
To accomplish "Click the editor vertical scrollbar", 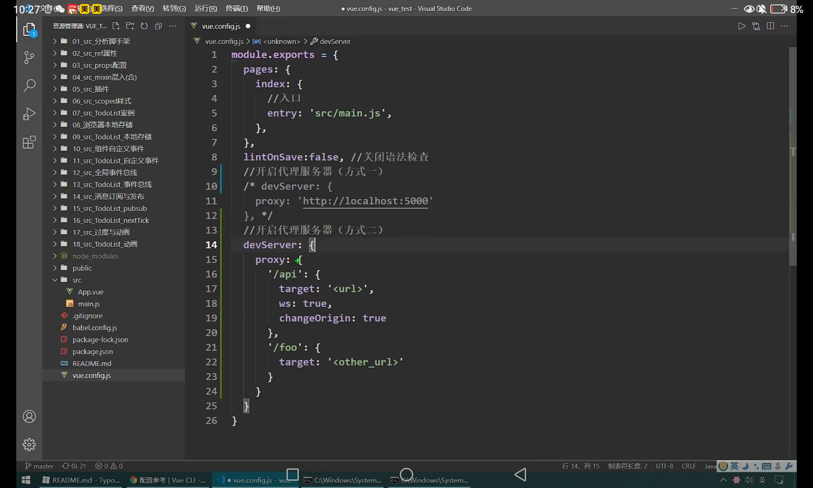I will click(793, 163).
